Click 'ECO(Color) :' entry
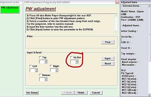The width and height of the screenshot is (151, 97). pos(129,76)
